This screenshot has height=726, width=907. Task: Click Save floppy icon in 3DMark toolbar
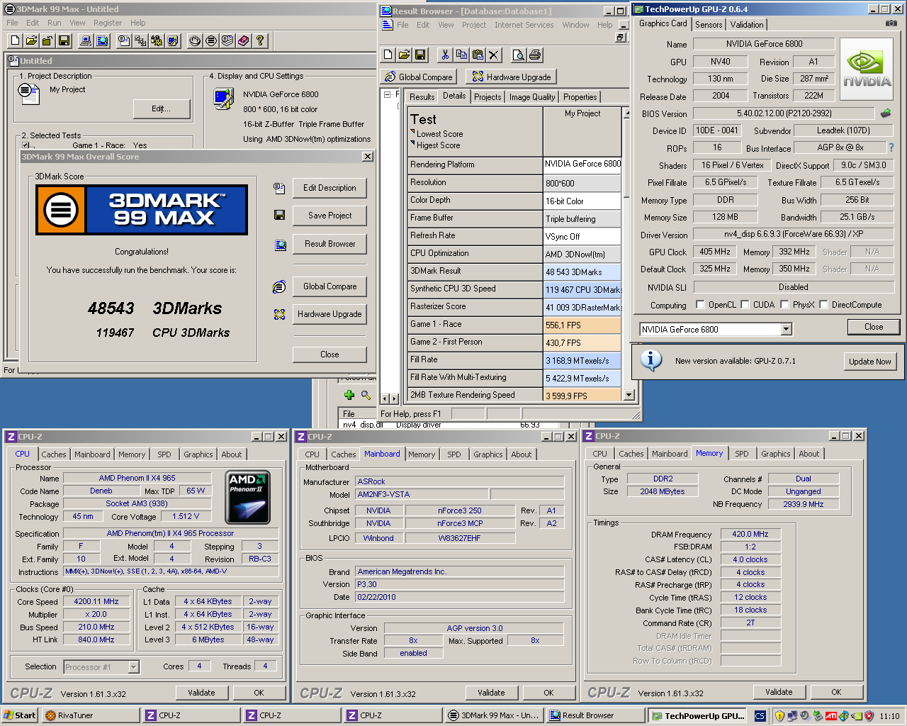64,40
